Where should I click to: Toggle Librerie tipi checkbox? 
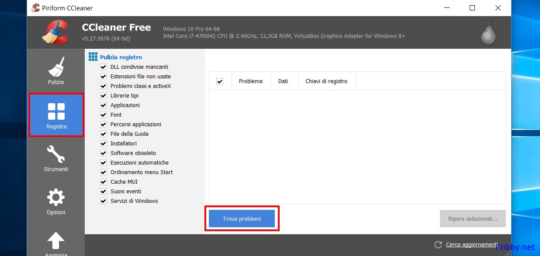tap(104, 96)
